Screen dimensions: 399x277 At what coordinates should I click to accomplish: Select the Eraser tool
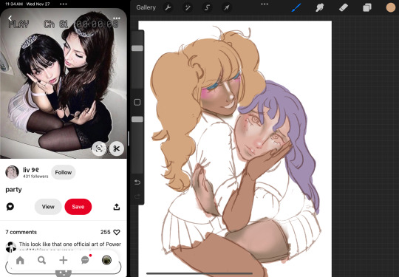(344, 7)
